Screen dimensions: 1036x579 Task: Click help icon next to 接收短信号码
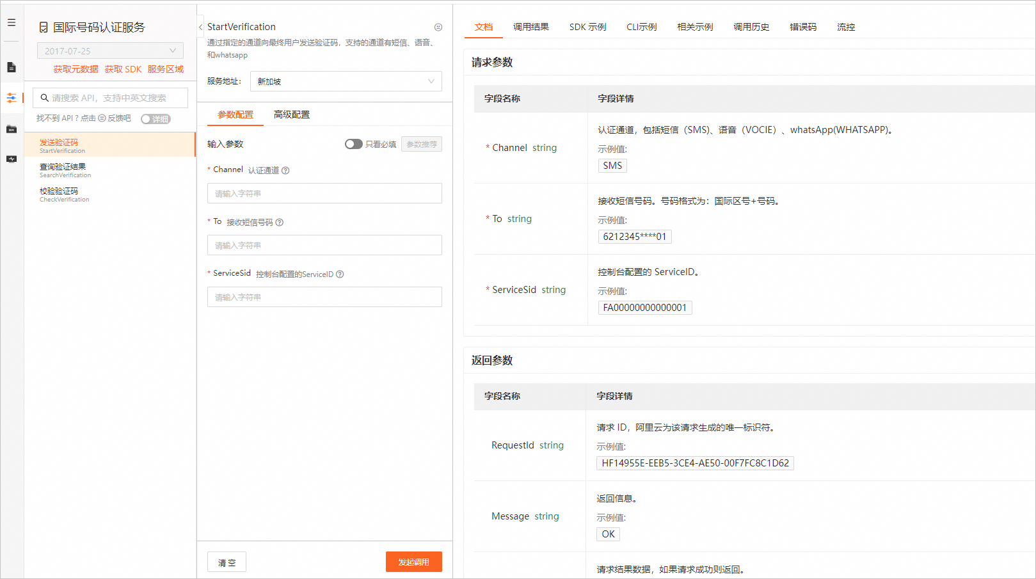(x=279, y=222)
